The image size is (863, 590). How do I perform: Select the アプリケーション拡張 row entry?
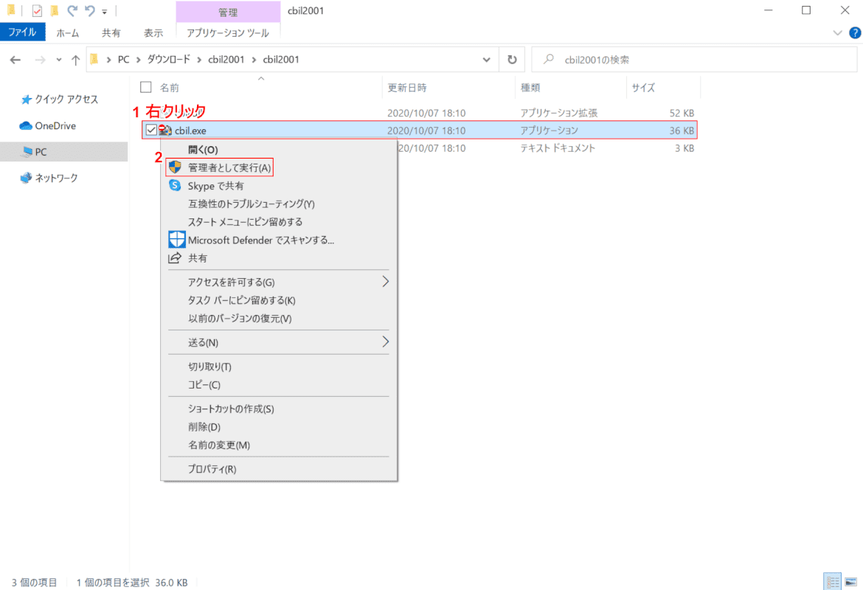[558, 113]
